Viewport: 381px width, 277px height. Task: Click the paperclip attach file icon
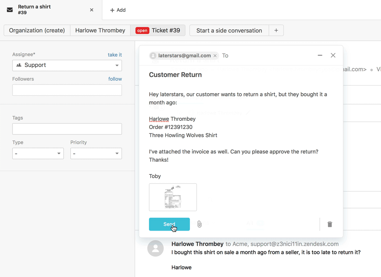[200, 224]
